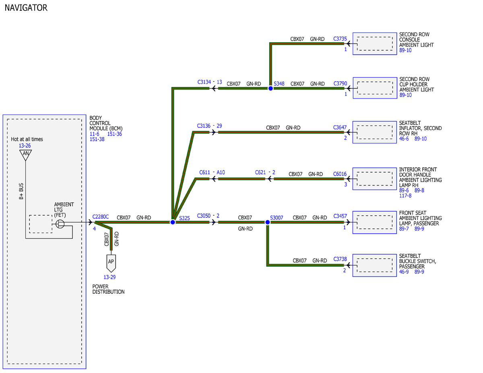Click the C2280C connector link
The width and height of the screenshot is (483, 373).
101,216
